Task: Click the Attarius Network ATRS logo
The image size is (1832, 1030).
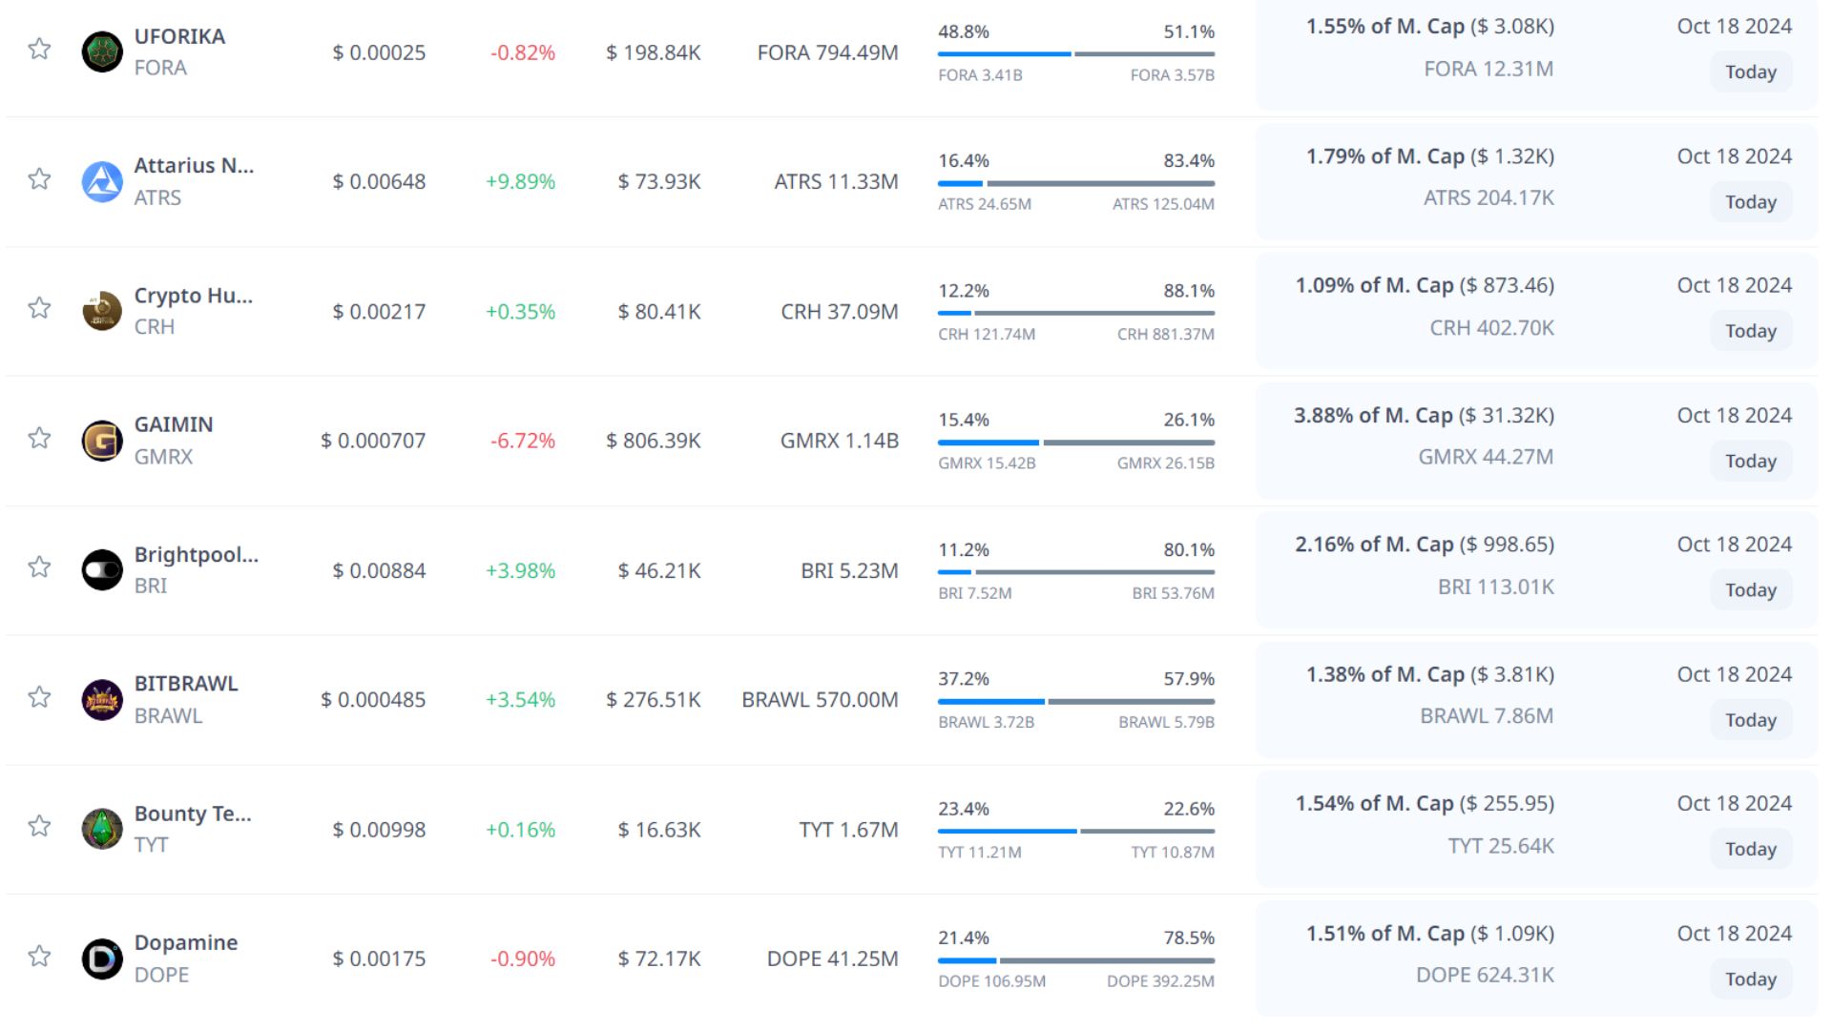Action: [102, 181]
